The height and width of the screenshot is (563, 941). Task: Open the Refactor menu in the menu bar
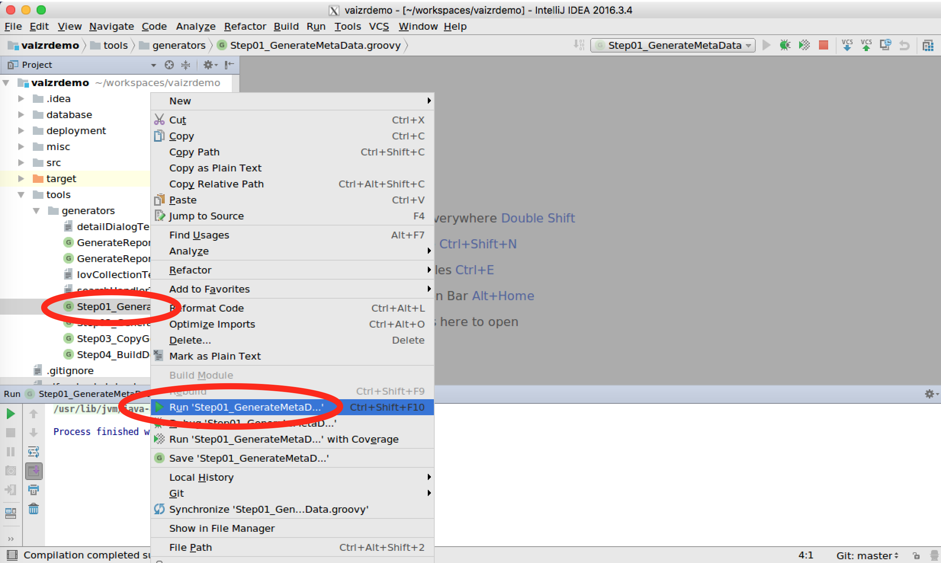(x=245, y=27)
